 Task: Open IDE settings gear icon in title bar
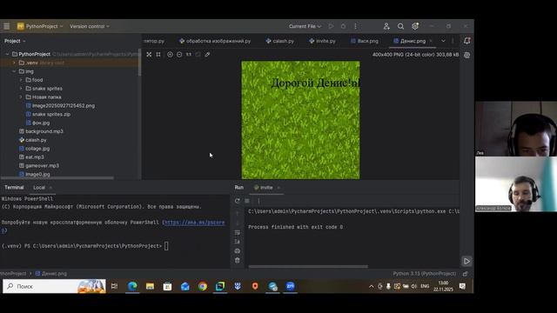click(x=415, y=26)
